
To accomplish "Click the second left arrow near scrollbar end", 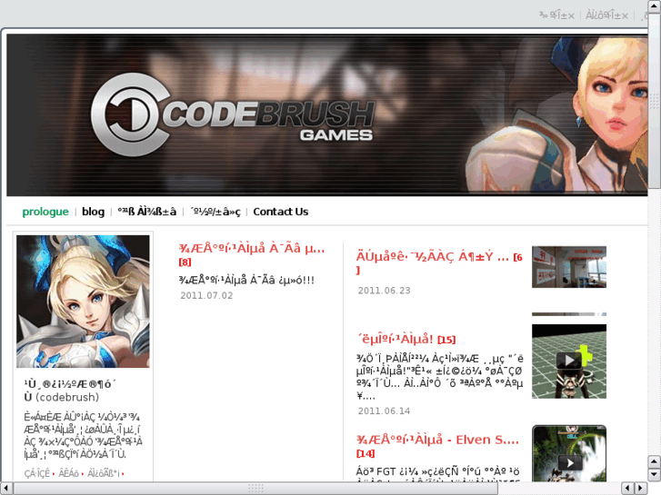I will 627,489.
